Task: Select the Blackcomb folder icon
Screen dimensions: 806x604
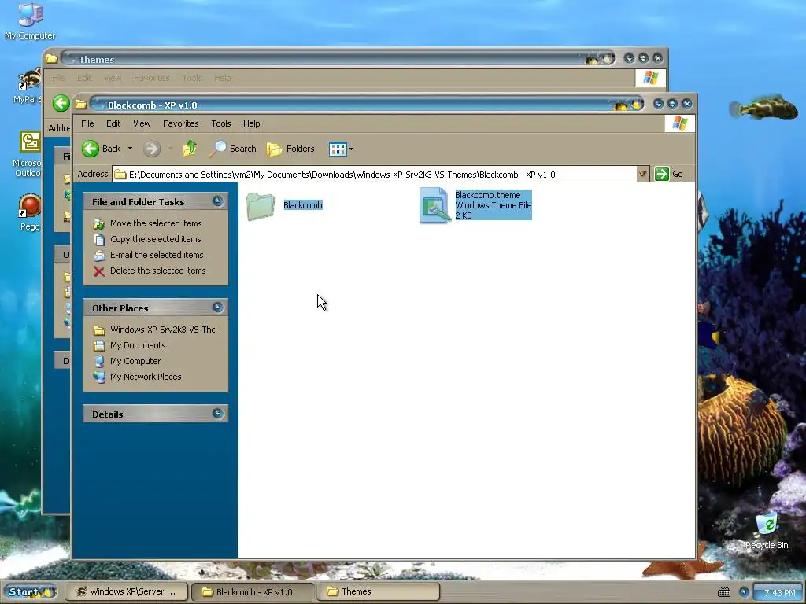Action: 261,205
